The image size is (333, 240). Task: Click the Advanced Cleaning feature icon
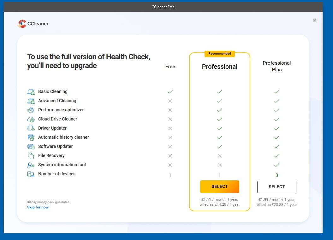[x=31, y=101]
